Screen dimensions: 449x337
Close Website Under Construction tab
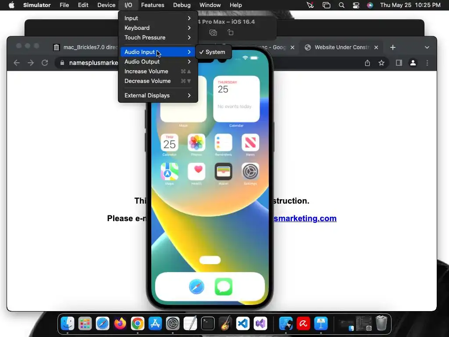point(376,47)
